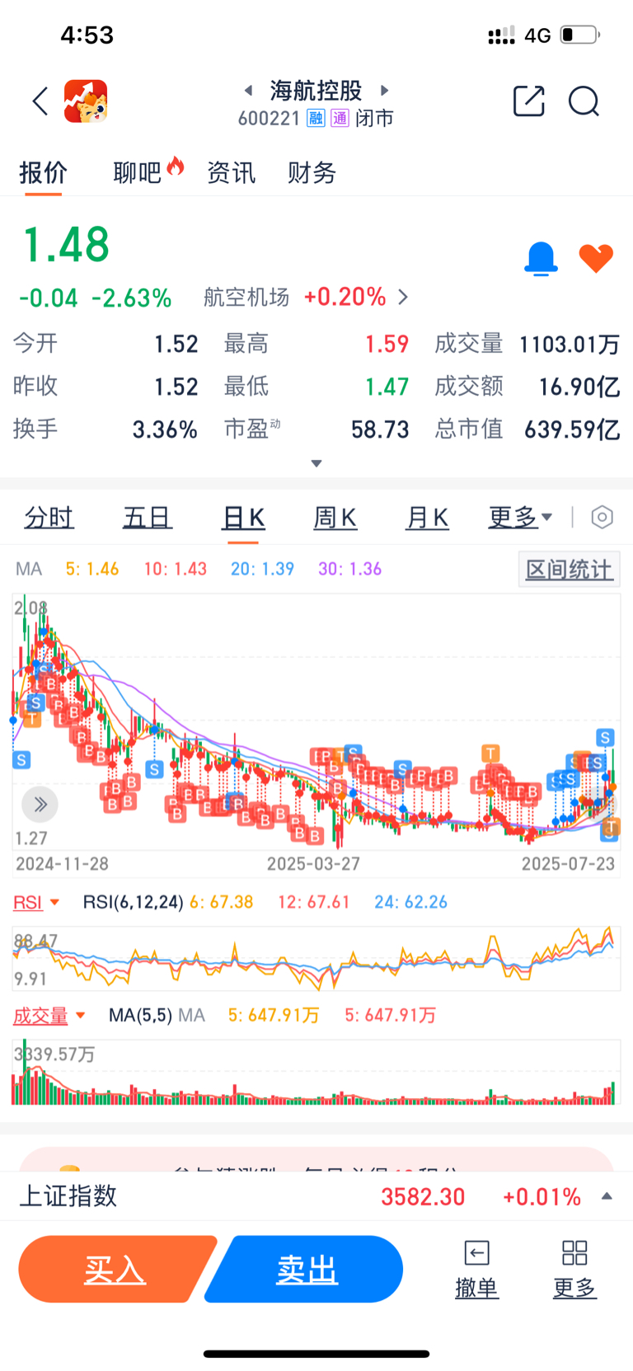Open the tiger mascot app icon

tap(86, 101)
